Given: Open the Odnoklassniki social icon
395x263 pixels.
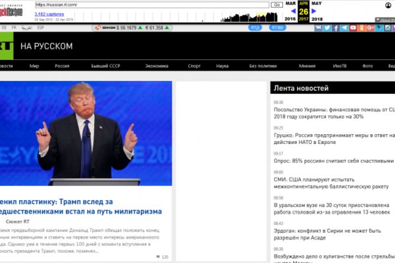Looking at the screenshot, I should [x=361, y=28].
